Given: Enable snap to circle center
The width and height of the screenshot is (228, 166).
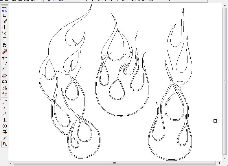Looking at the screenshot, I should (x=5, y=126).
